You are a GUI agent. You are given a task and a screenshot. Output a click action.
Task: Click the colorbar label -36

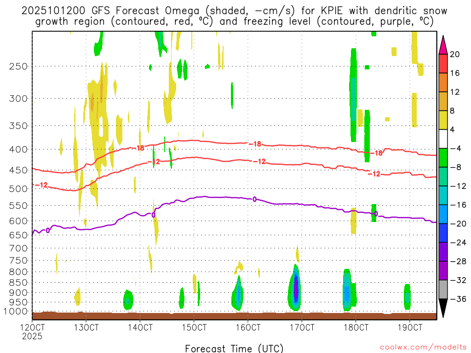[x=458, y=299]
